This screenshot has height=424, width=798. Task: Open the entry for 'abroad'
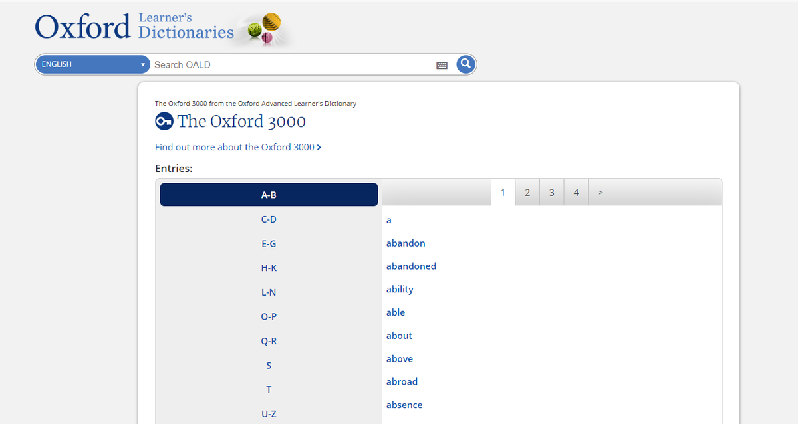pos(402,382)
